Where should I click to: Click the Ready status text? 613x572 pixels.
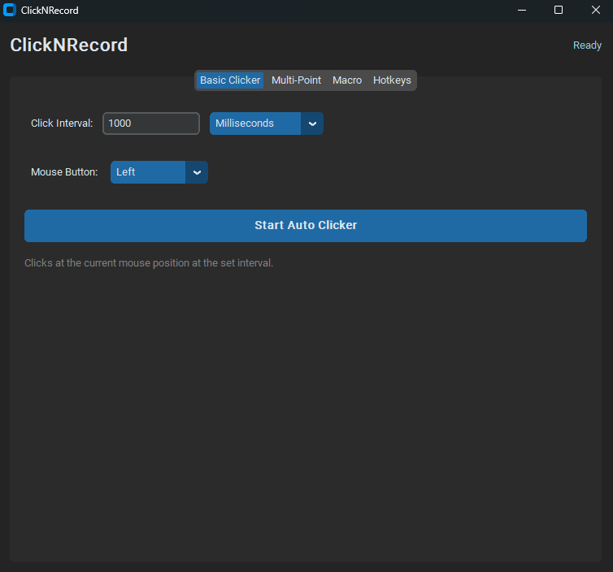[x=587, y=45]
